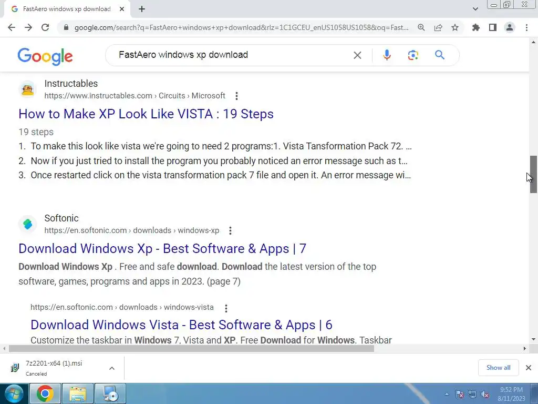Start voice search with microphone
Screen dimensions: 538x404
(x=387, y=55)
